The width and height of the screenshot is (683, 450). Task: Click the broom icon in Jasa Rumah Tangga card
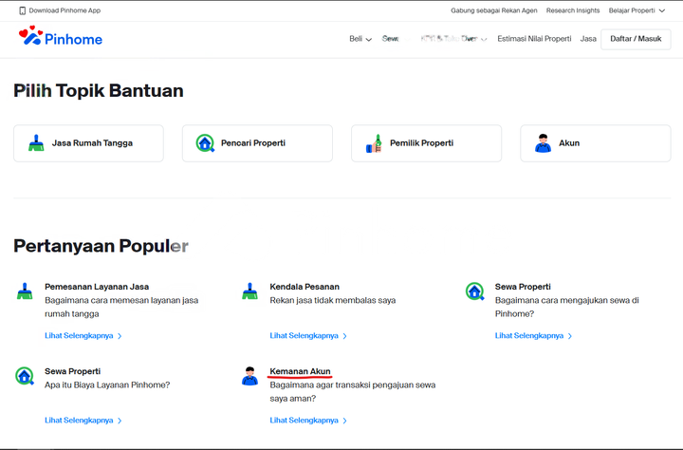click(x=36, y=143)
